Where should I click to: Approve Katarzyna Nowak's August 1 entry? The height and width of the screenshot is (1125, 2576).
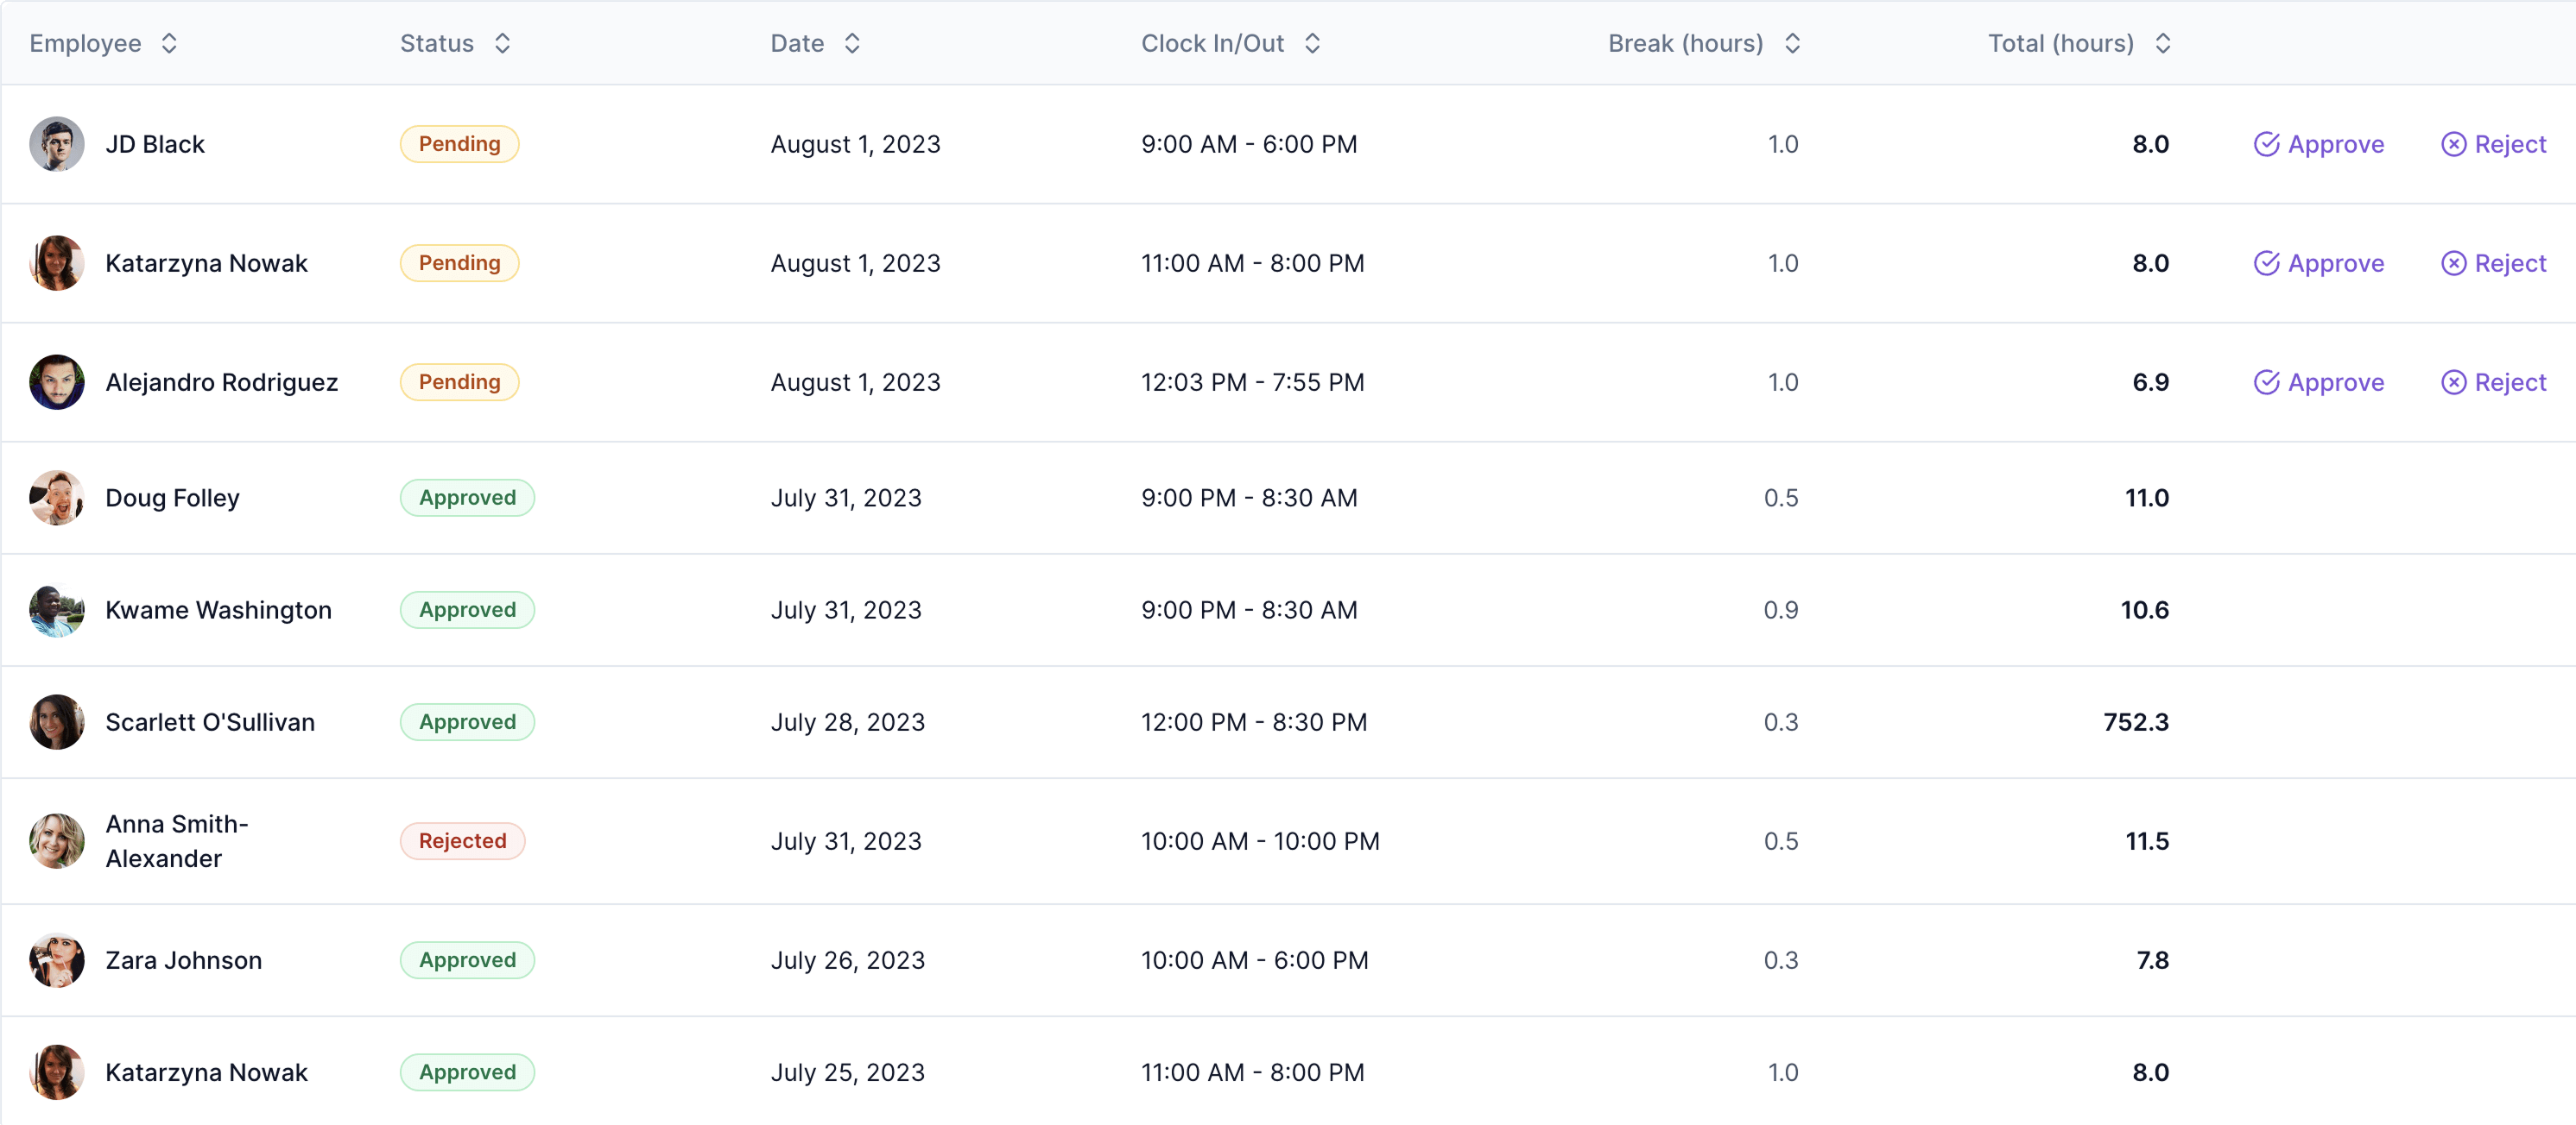click(2319, 263)
